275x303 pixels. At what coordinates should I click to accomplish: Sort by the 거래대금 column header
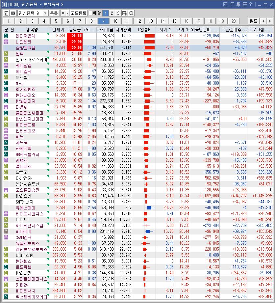point(105,30)
